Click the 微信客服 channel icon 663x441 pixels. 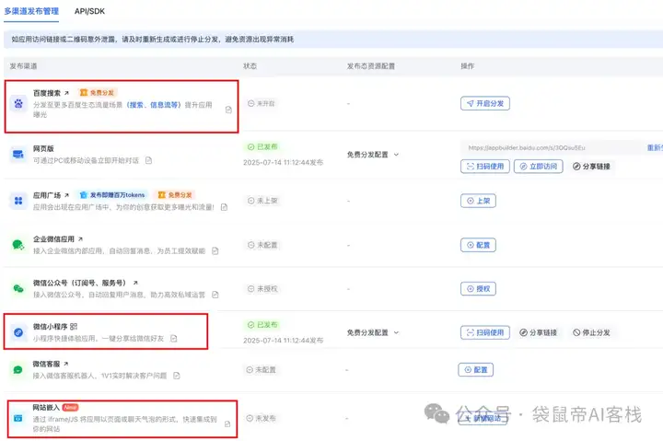[x=18, y=369]
